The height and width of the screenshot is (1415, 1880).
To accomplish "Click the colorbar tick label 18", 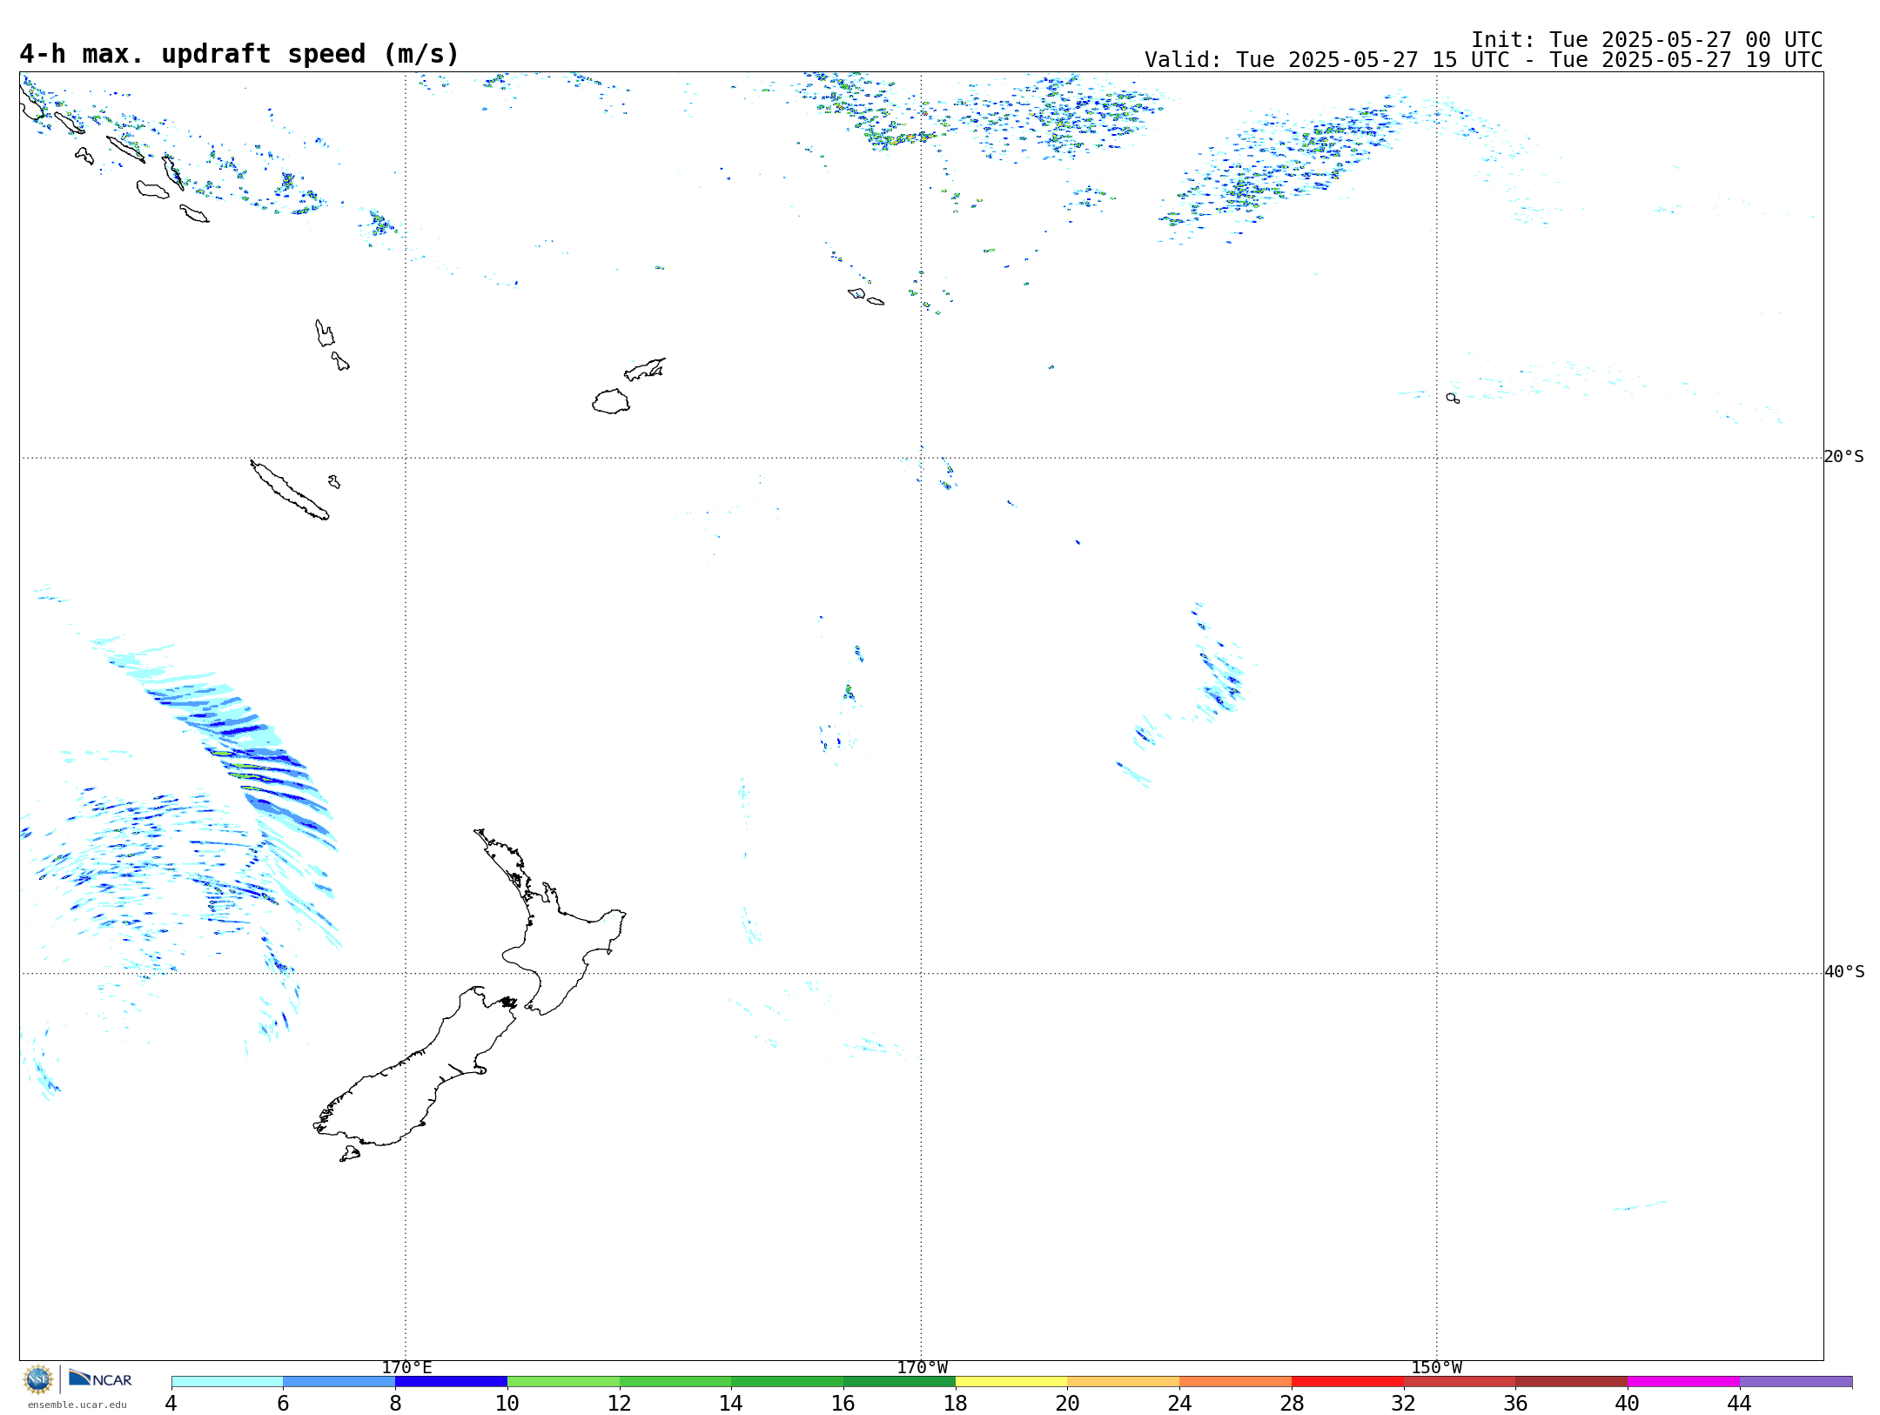I will click(956, 1403).
